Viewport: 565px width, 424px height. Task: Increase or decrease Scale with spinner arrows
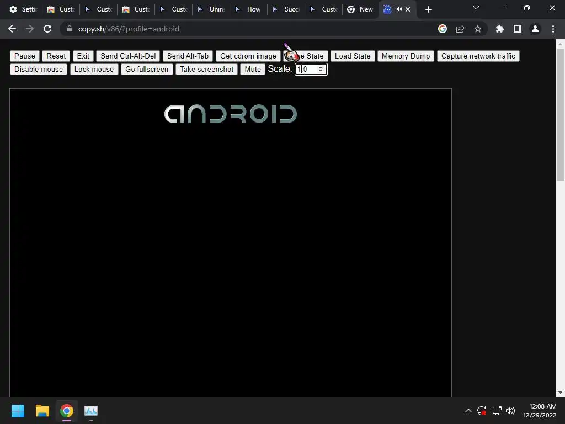(321, 69)
